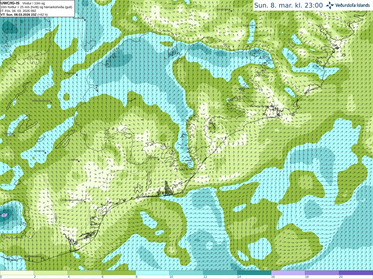
Task: Click the scale value '4' on the color bar
Action: (x=69, y=277)
